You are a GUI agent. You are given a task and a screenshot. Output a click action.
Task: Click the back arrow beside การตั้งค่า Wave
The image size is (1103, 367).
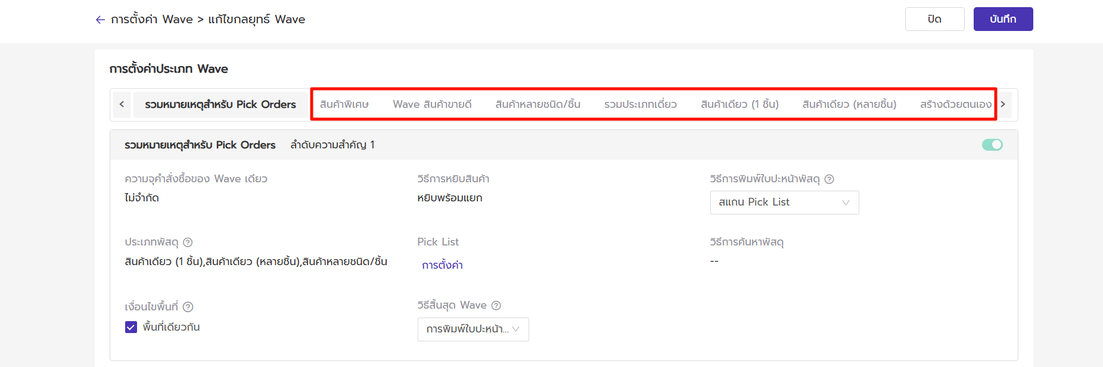[x=100, y=20]
